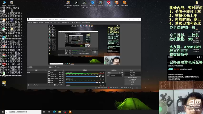Open the settings gear in the 弹幕助手 overlay
Image resolution: width=203 pixels, height=114 pixels.
click(200, 57)
